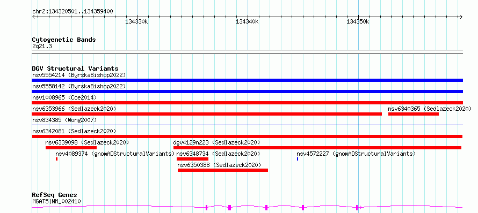Click the first MGAT5 exon block
478x213 pixels.
(x=206, y=208)
